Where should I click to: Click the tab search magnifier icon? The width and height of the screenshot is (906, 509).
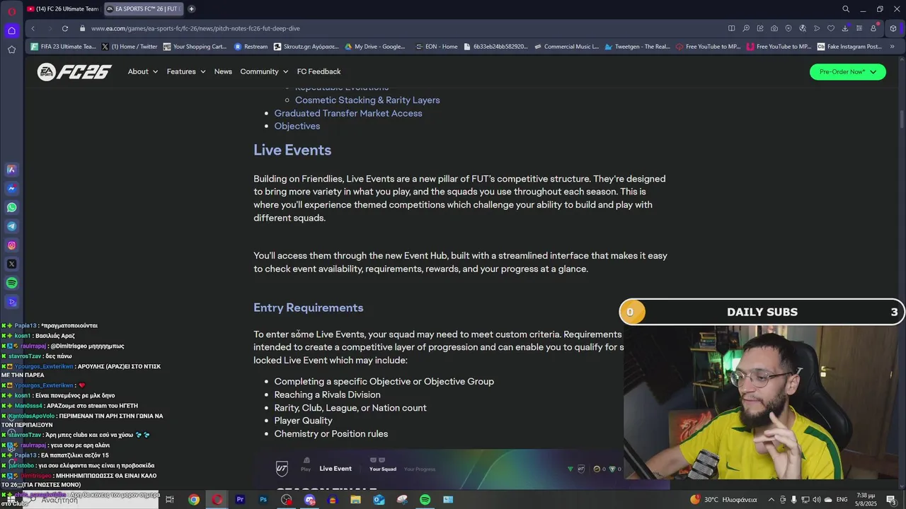point(845,9)
